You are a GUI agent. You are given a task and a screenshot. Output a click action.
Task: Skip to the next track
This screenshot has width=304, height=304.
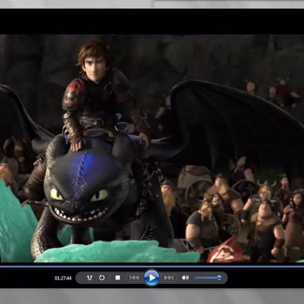coord(169,278)
